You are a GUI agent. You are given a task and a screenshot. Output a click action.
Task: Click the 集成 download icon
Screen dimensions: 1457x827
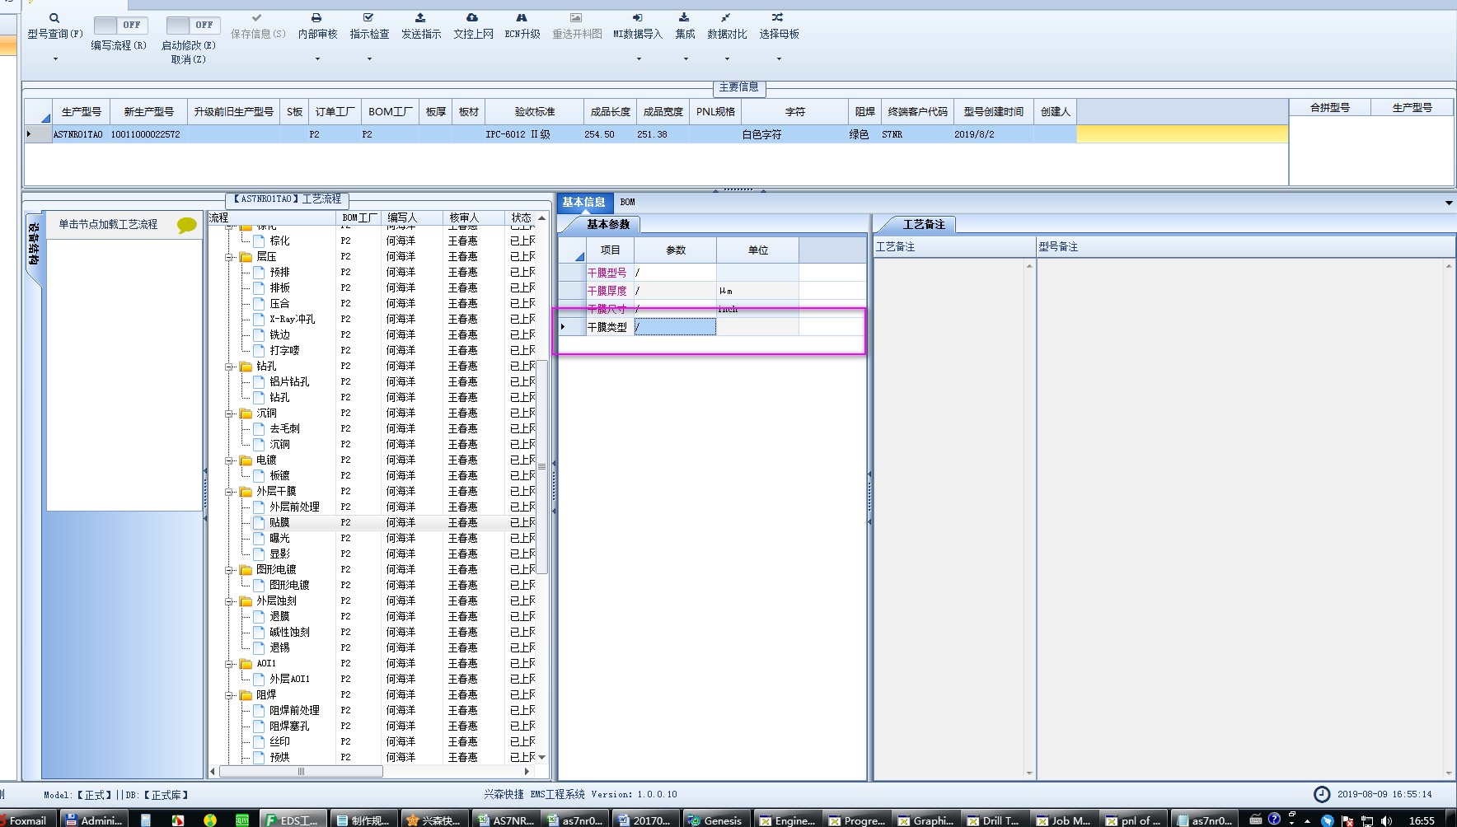(x=684, y=17)
